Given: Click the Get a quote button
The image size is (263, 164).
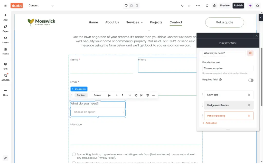Looking at the screenshot, I should [224, 23].
